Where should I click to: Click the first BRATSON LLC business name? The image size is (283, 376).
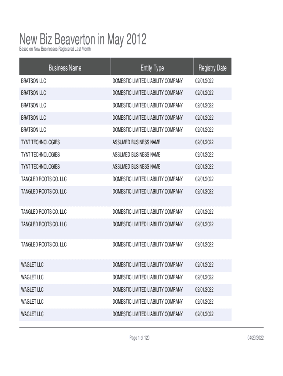click(33, 81)
